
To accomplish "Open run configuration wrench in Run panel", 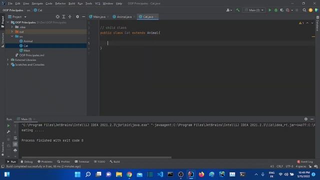I will tap(8, 132).
